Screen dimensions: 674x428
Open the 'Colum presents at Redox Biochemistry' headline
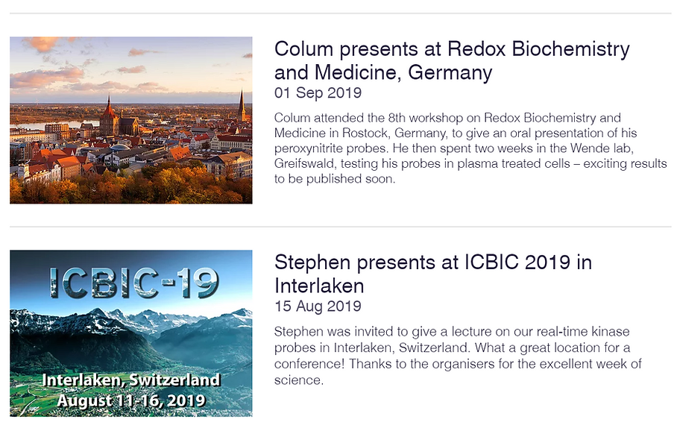[452, 60]
